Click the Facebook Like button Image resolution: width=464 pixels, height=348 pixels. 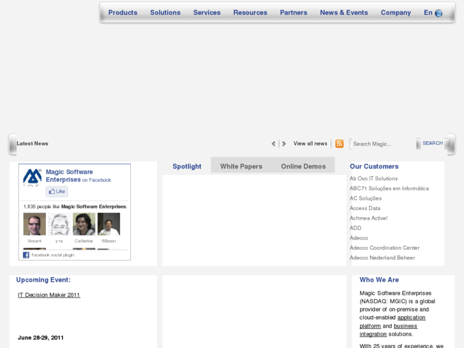click(x=57, y=192)
